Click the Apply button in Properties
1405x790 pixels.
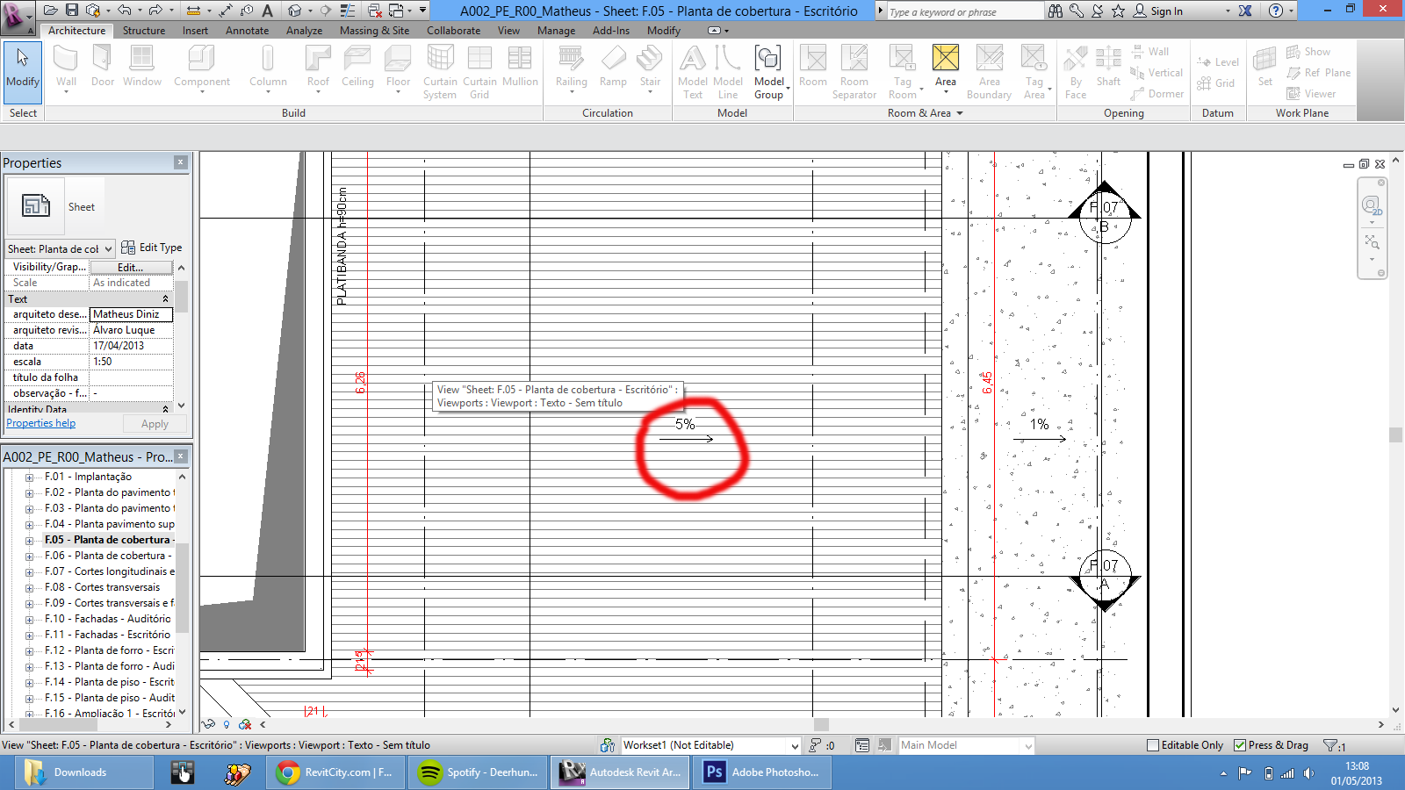155,423
